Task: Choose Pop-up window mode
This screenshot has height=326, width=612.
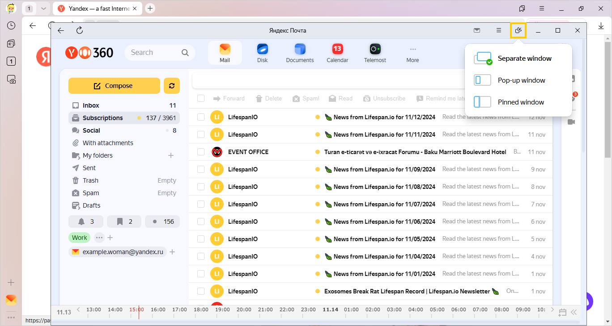Action: (x=521, y=80)
